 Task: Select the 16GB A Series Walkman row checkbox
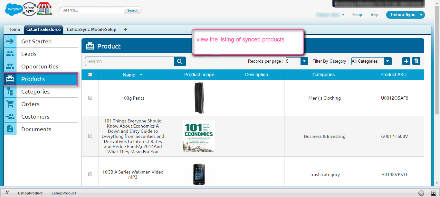click(x=90, y=174)
